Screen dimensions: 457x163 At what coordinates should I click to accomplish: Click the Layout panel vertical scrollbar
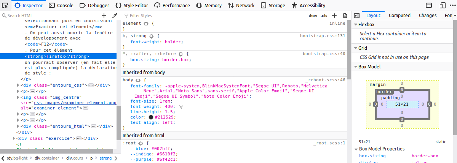point(455,77)
